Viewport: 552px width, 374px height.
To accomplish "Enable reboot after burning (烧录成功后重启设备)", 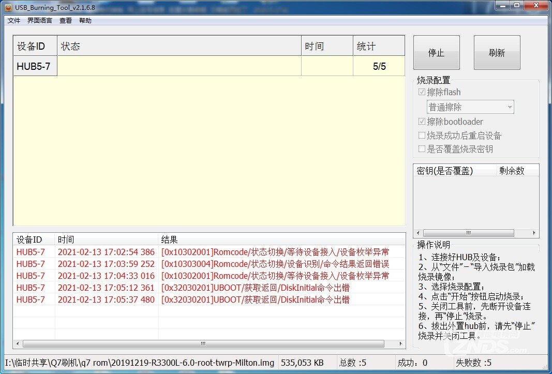I will 422,136.
